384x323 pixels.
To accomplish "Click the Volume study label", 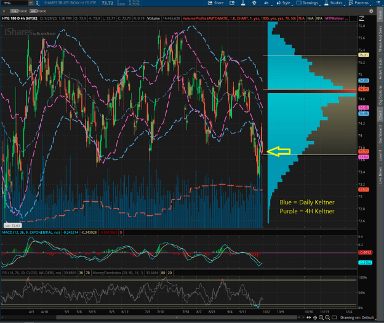I will point(153,18).
